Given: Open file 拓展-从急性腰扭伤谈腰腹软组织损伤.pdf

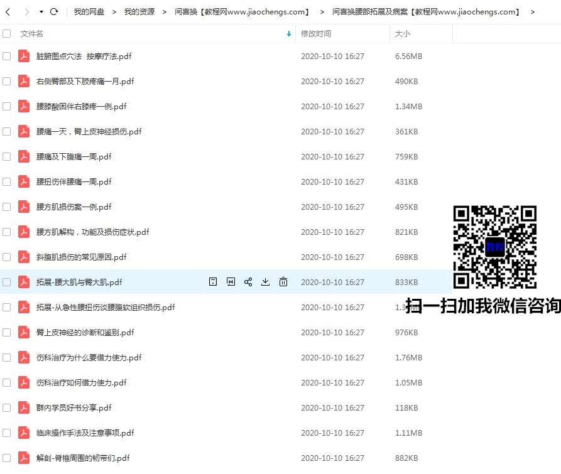Looking at the screenshot, I should 105,307.
